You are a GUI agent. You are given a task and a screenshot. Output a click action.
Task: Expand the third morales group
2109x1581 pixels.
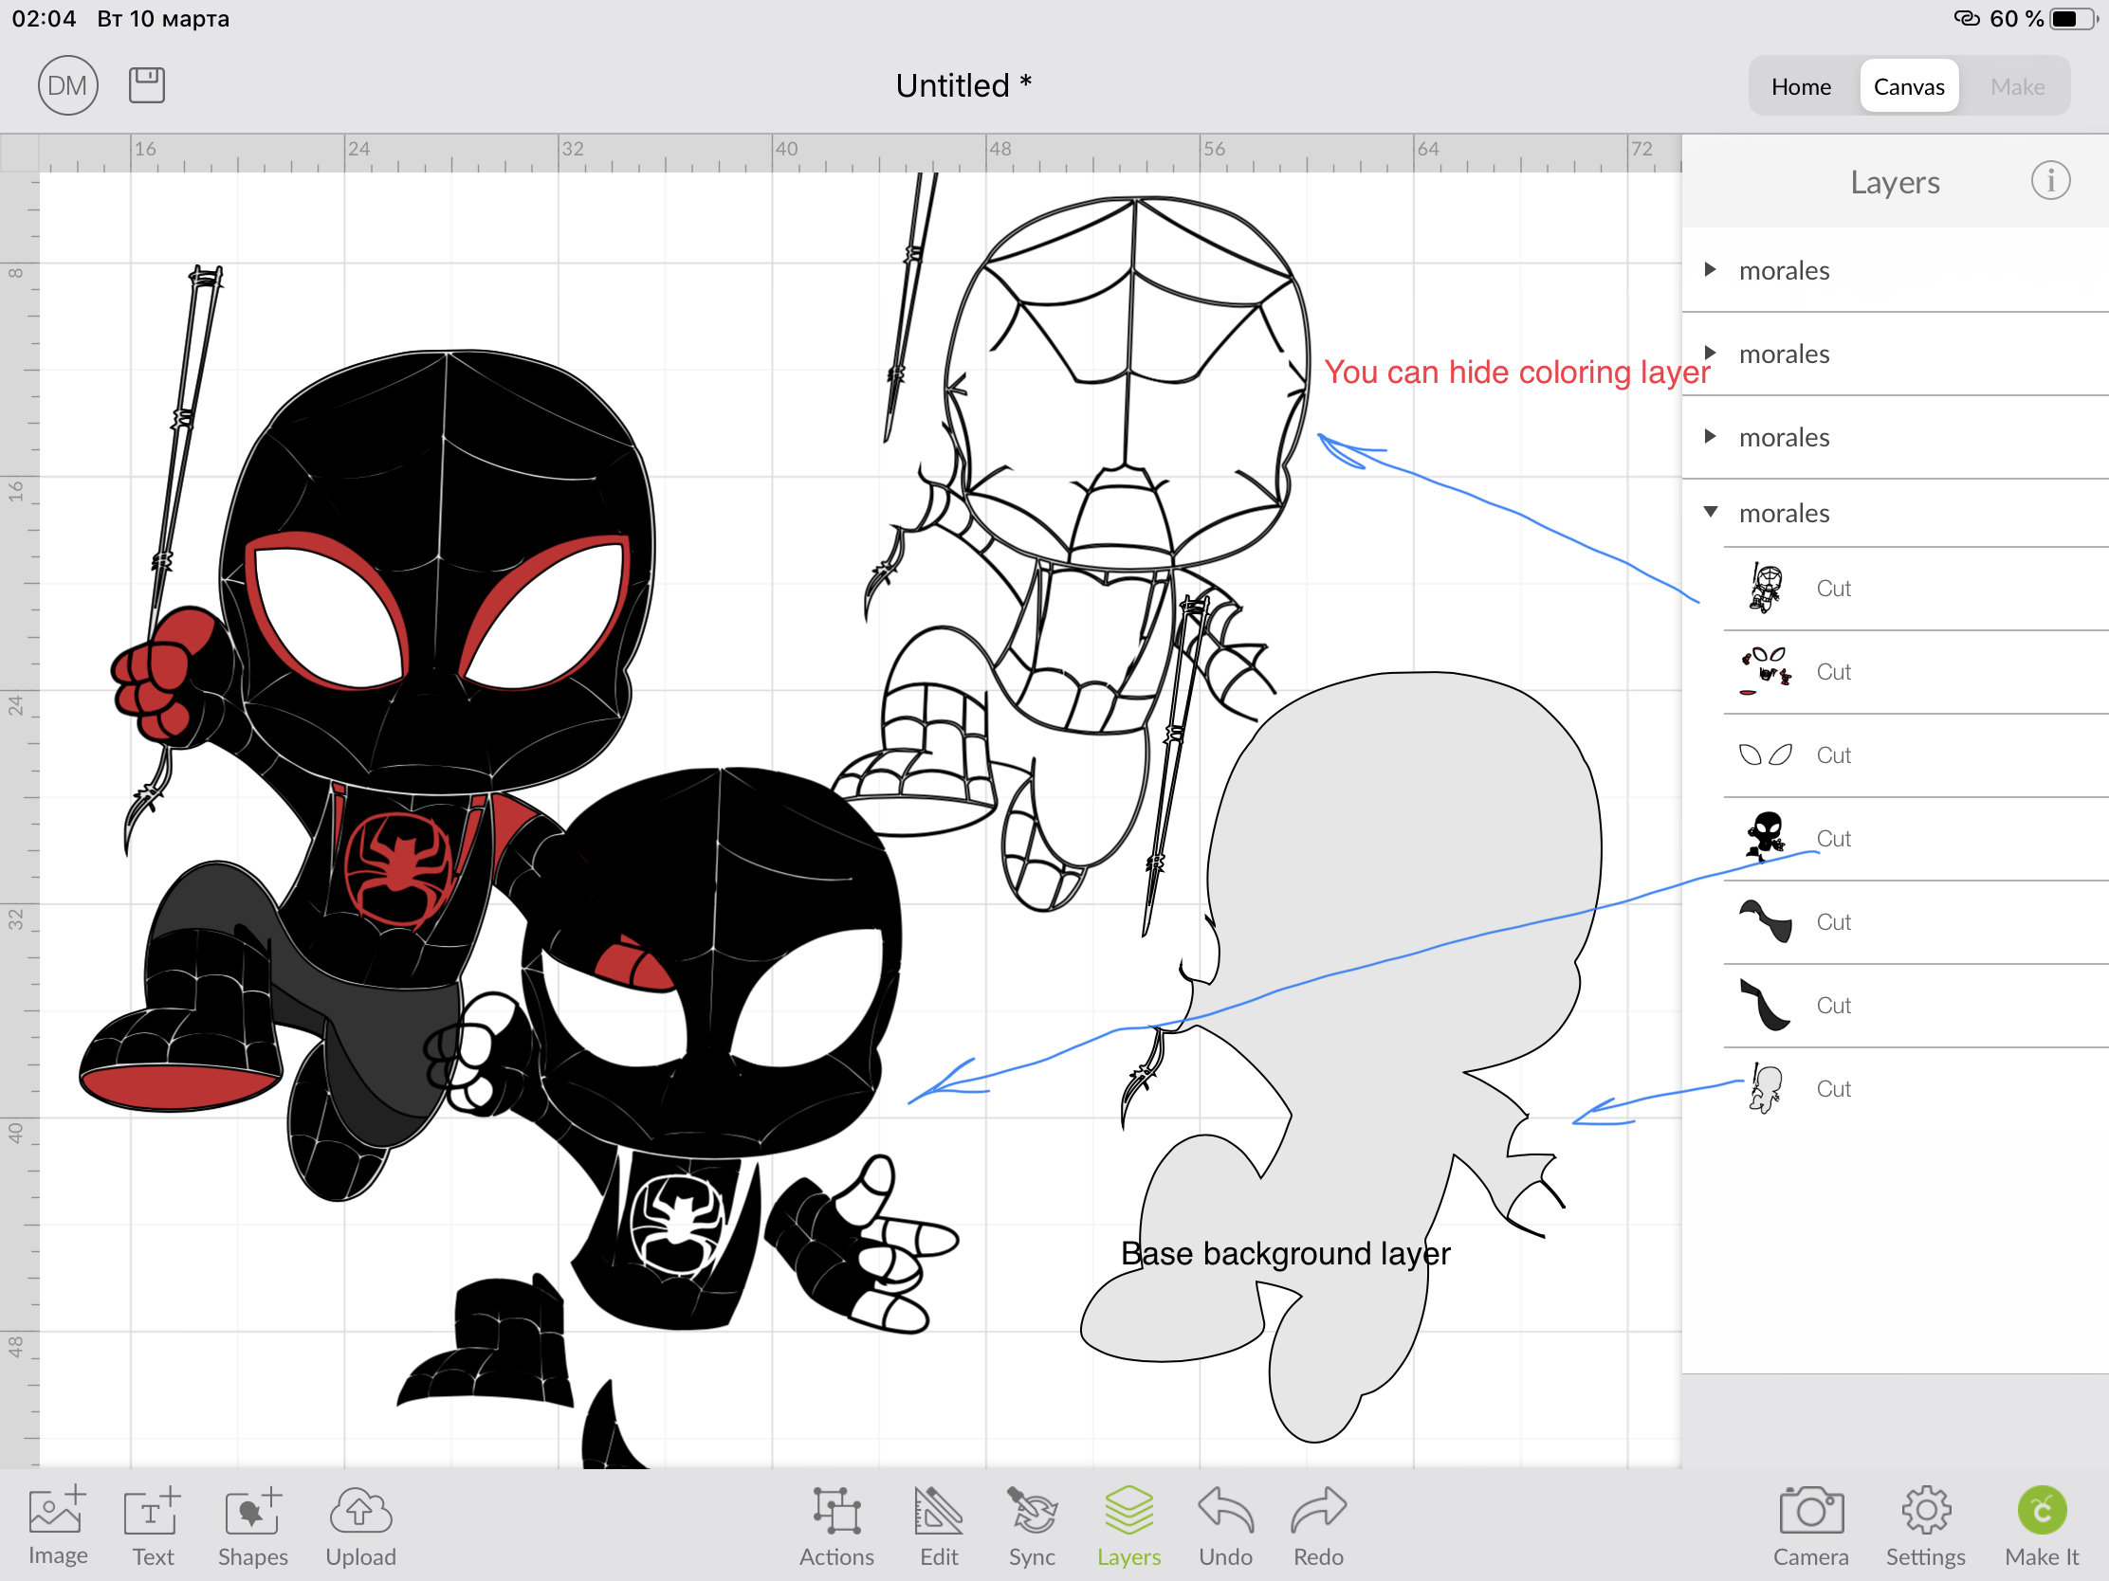[x=1711, y=436]
